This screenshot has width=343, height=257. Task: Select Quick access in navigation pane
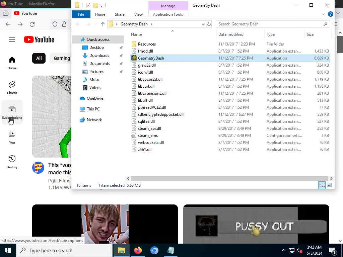pyautogui.click(x=98, y=39)
